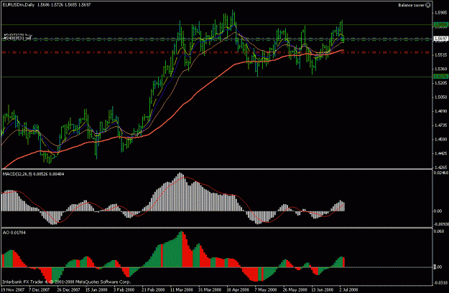Click the '7 Dec 2007' date label
The image size is (449, 293).
click(x=39, y=289)
